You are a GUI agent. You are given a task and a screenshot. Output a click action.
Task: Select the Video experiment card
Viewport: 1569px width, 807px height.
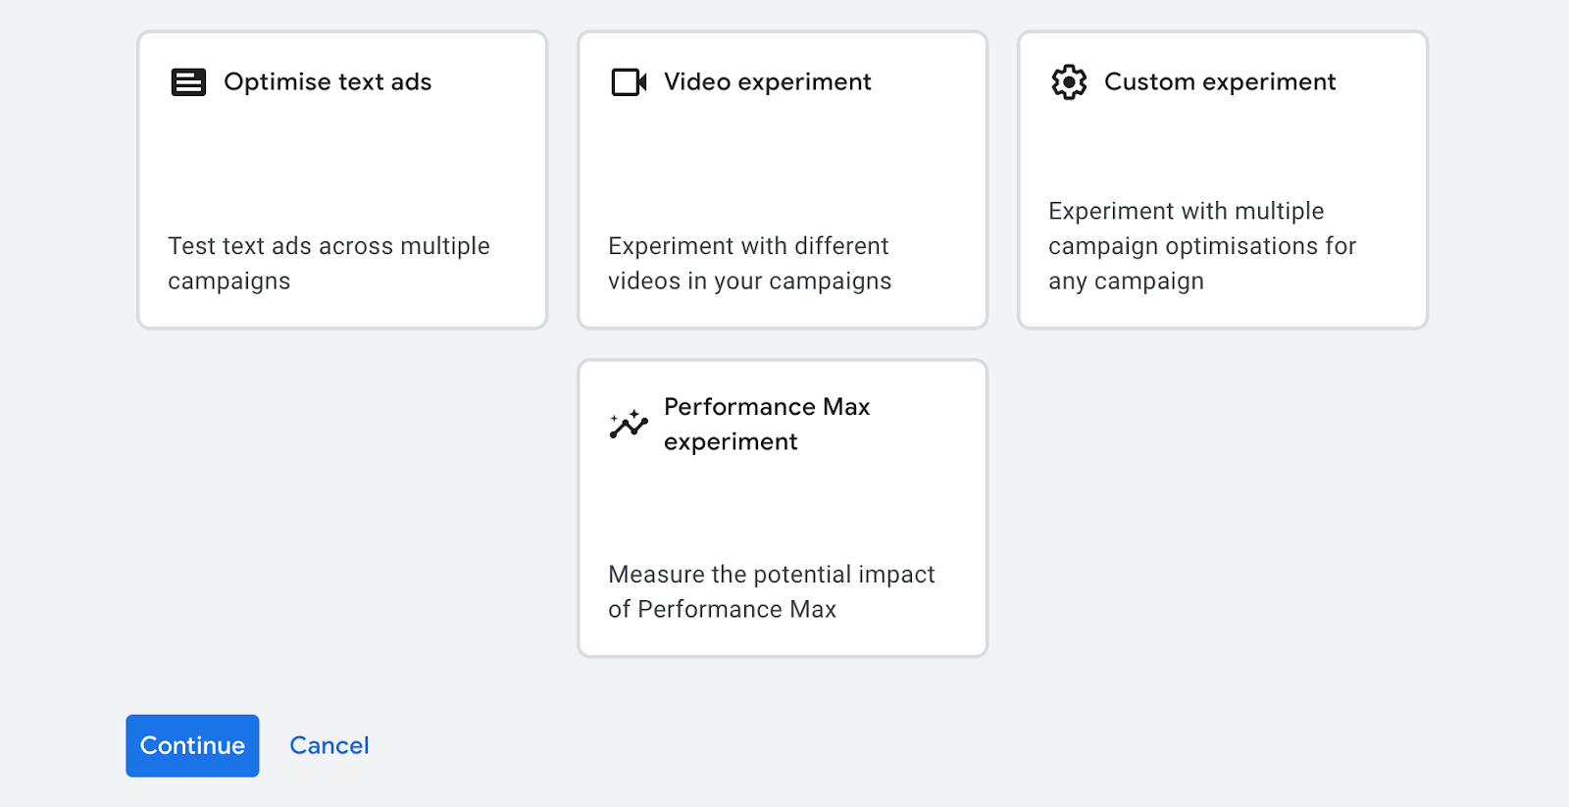[x=782, y=178]
